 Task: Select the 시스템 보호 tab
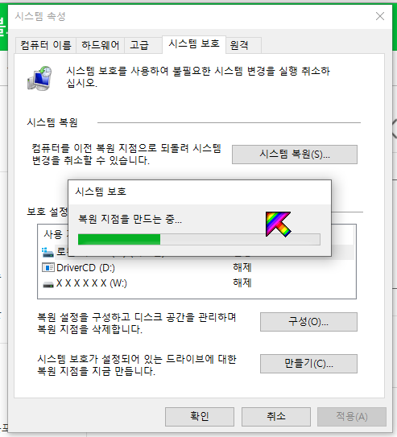(x=194, y=44)
